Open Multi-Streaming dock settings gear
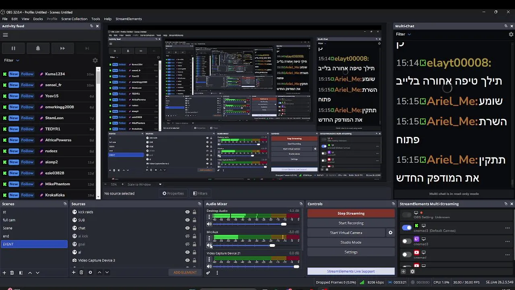Screen dimensions: 515x290 (412, 271)
